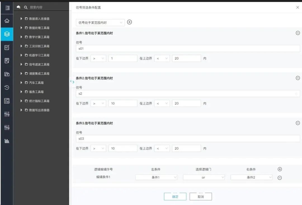Click the home icon in left sidebar
The width and height of the screenshot is (302, 205).
7,21
